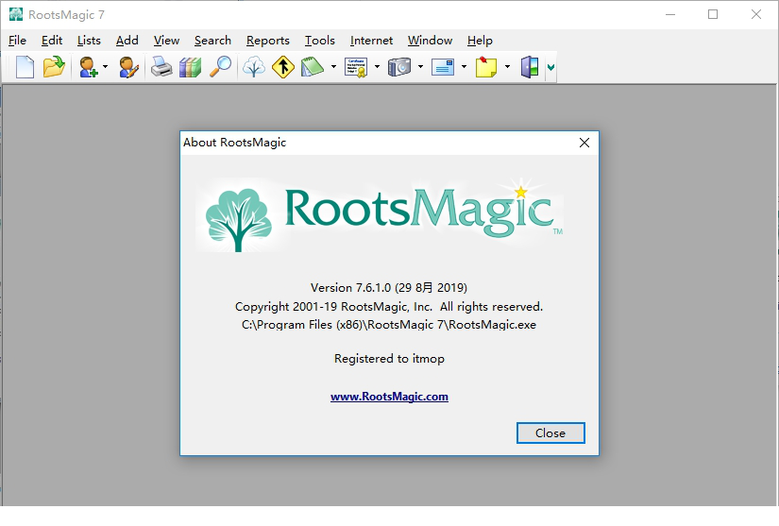Minimize the RootsMagic 7 window
The height and width of the screenshot is (526, 779).
pyautogui.click(x=670, y=14)
